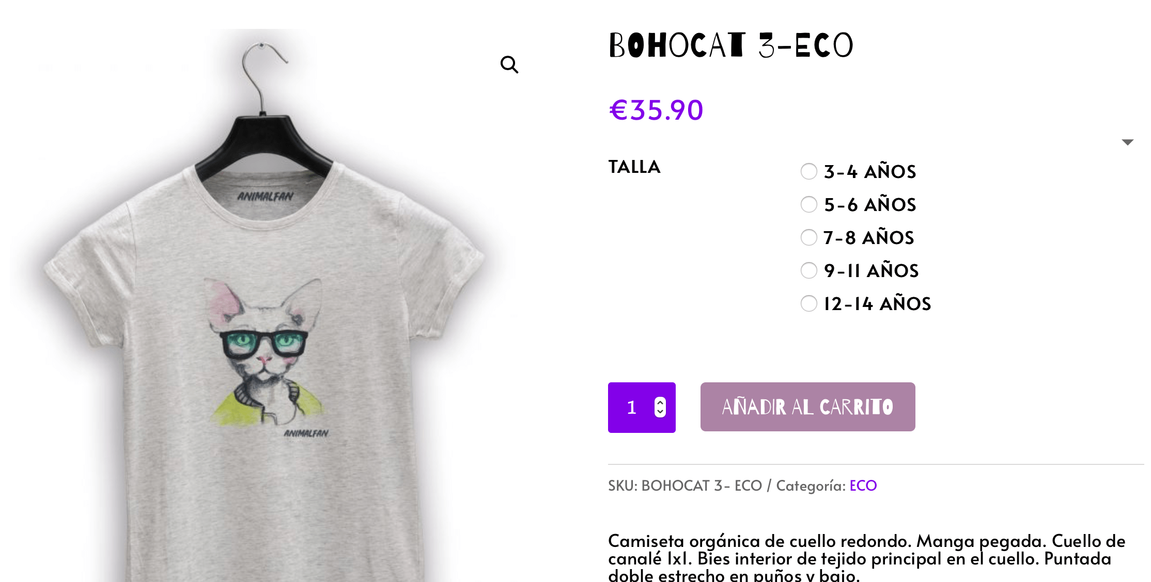Open the product image zoom magnifier
1151x582 pixels.
pyautogui.click(x=509, y=64)
